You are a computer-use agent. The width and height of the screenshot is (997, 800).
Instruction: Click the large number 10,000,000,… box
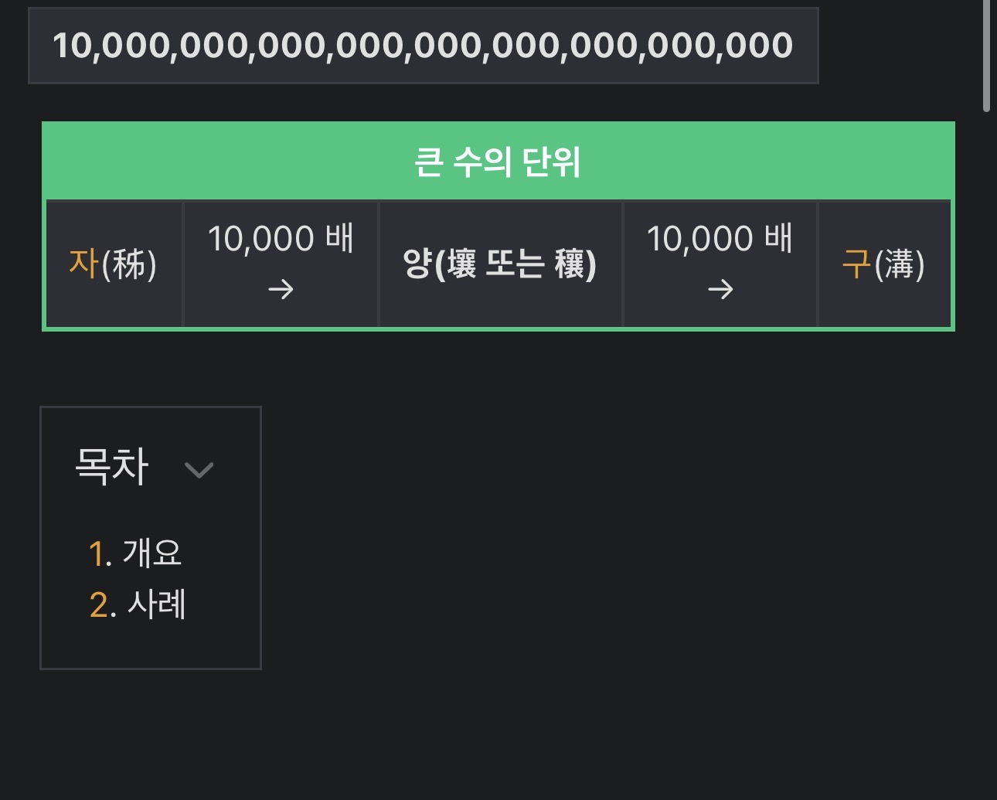point(423,46)
